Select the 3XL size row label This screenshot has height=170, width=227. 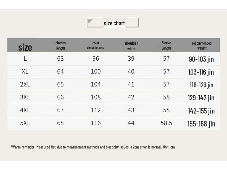[25, 97]
